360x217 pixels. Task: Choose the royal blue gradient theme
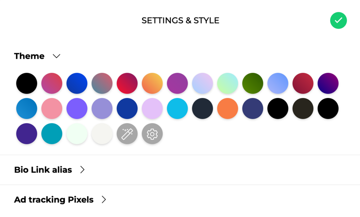[77, 83]
